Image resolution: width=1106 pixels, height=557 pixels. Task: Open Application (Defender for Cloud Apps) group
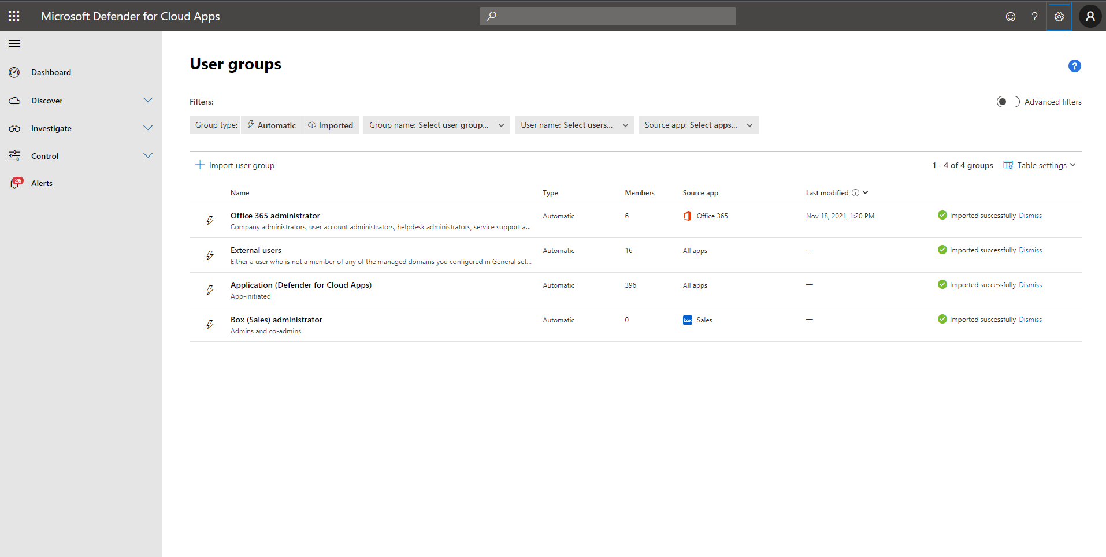(x=301, y=285)
